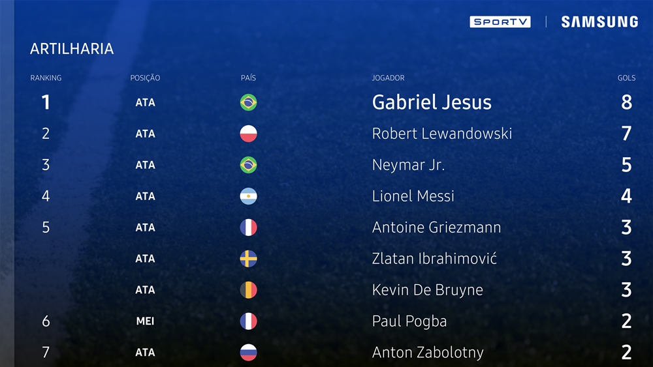Click the Sweden flag in Ibrahimović's row
Viewport: 653px width, 367px height.
pyautogui.click(x=248, y=259)
